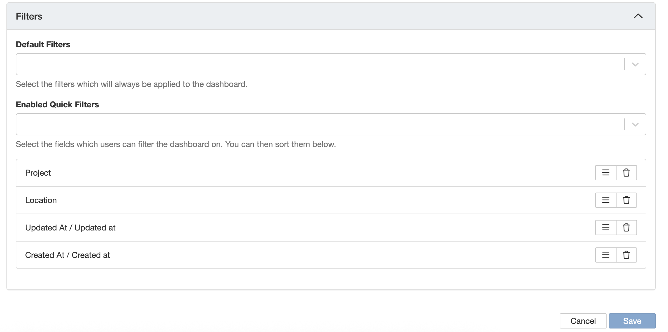Delete the Project quick filter
This screenshot has height=332, width=668.
[626, 173]
